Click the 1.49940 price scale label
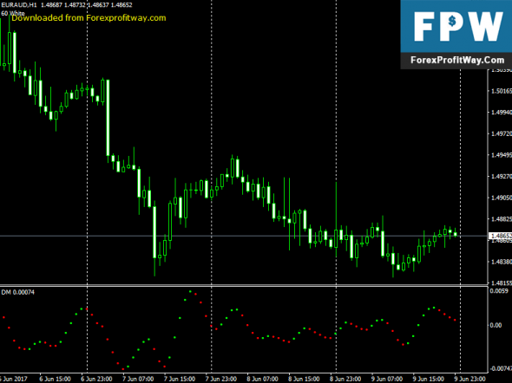Viewport: 512px width, 383px height. tap(502, 112)
